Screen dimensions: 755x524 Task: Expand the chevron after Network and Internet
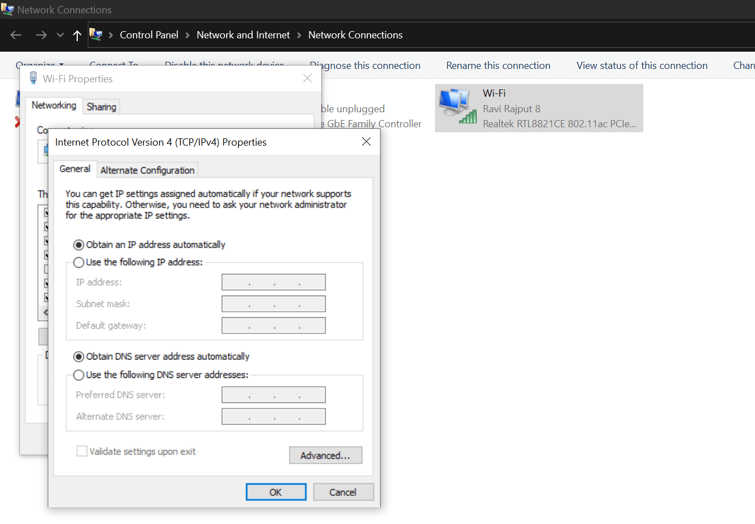299,35
